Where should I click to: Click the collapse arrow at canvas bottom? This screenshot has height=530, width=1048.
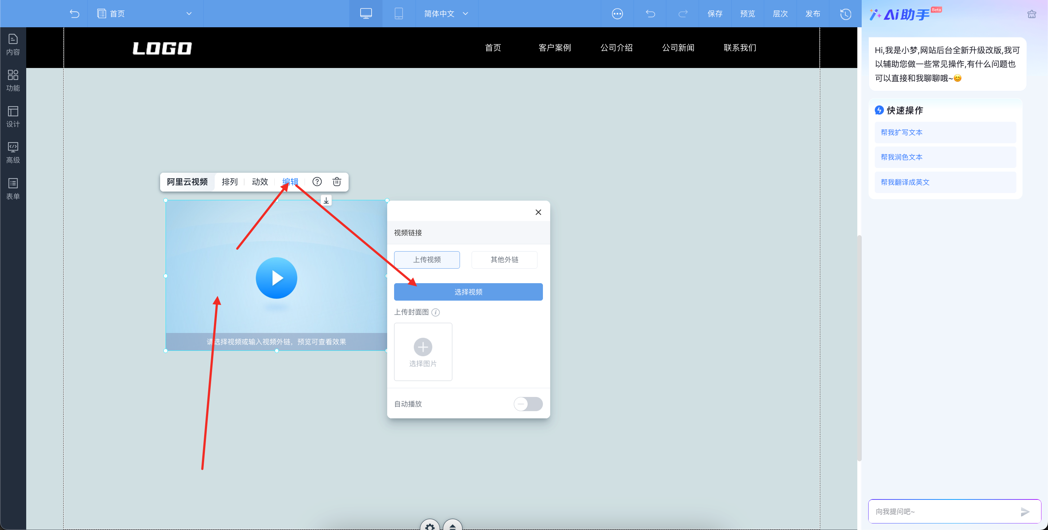[x=452, y=526]
